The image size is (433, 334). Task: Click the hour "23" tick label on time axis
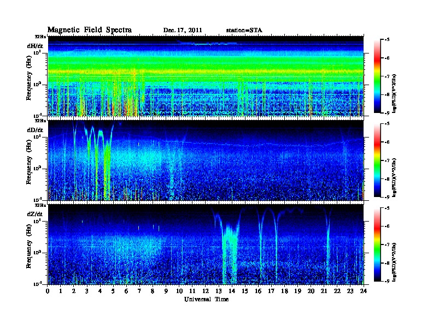[350, 291]
